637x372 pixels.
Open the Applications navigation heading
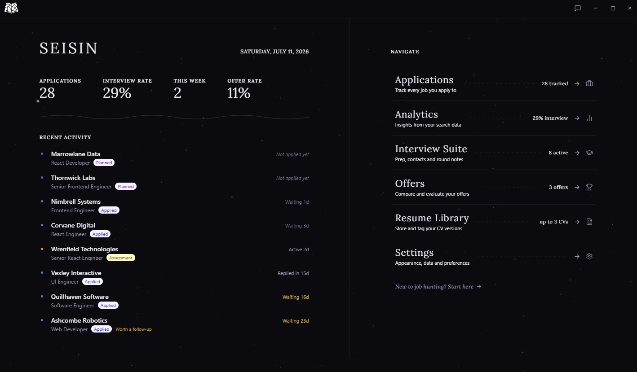(424, 80)
